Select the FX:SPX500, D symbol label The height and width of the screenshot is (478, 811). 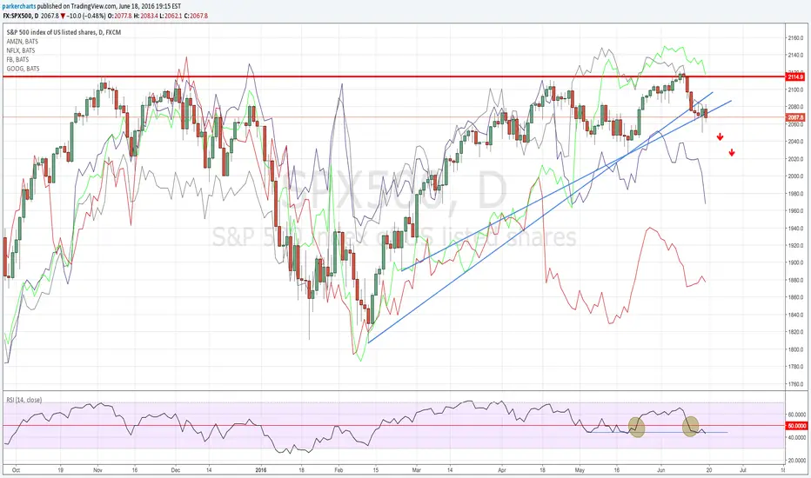tap(20, 16)
